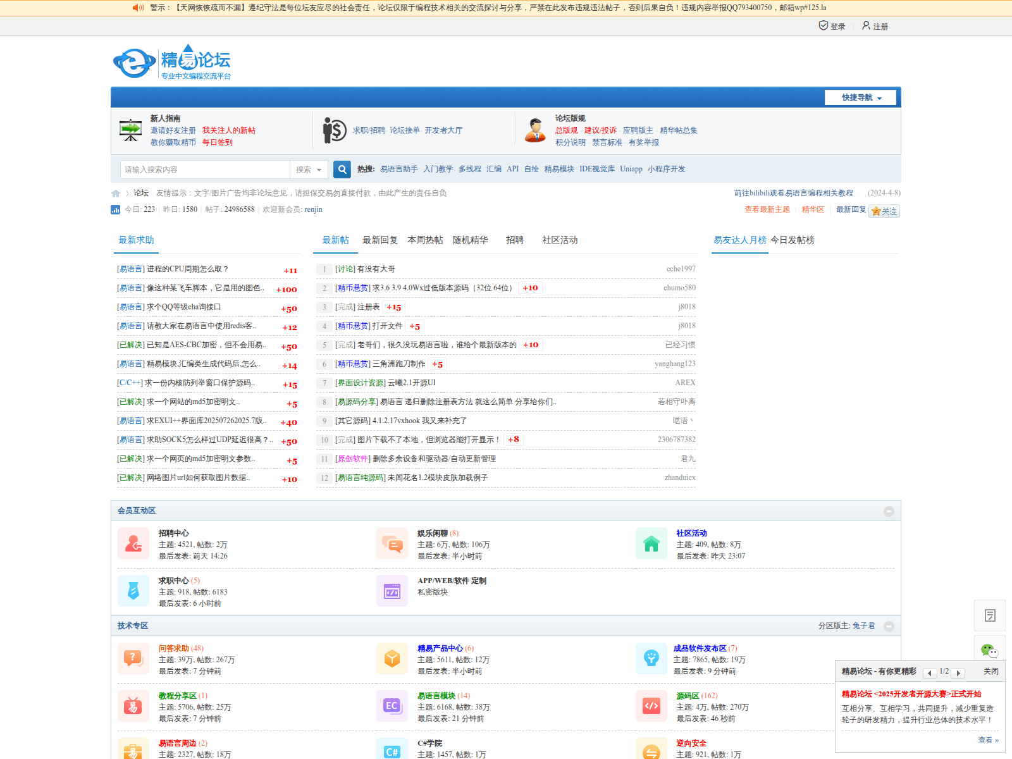Click the 精易论坛 site logo
1012x759 pixels.
point(172,62)
